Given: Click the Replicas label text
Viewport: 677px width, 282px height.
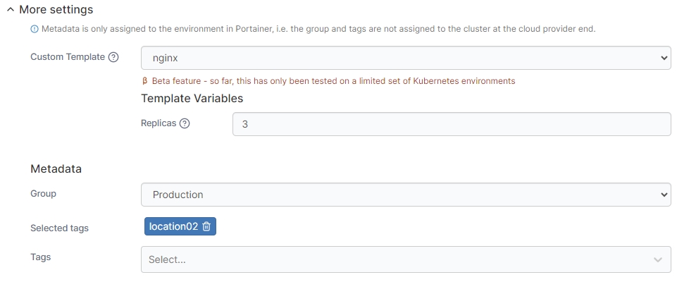Looking at the screenshot, I should (159, 123).
